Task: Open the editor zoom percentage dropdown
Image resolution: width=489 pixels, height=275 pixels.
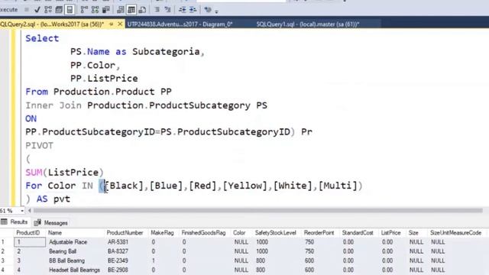Action: point(22,211)
